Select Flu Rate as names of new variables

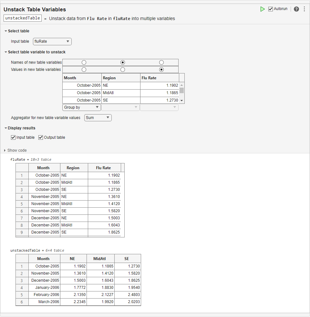[x=161, y=62]
